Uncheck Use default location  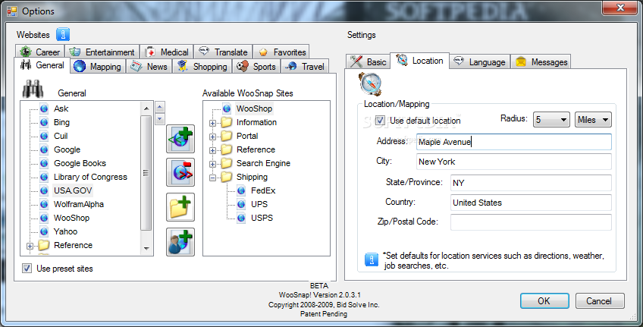(380, 120)
